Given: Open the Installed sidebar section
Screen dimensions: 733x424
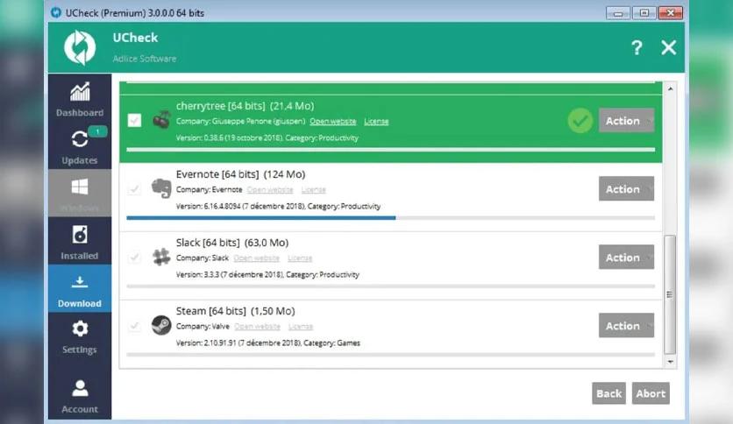Looking at the screenshot, I should pyautogui.click(x=80, y=241).
